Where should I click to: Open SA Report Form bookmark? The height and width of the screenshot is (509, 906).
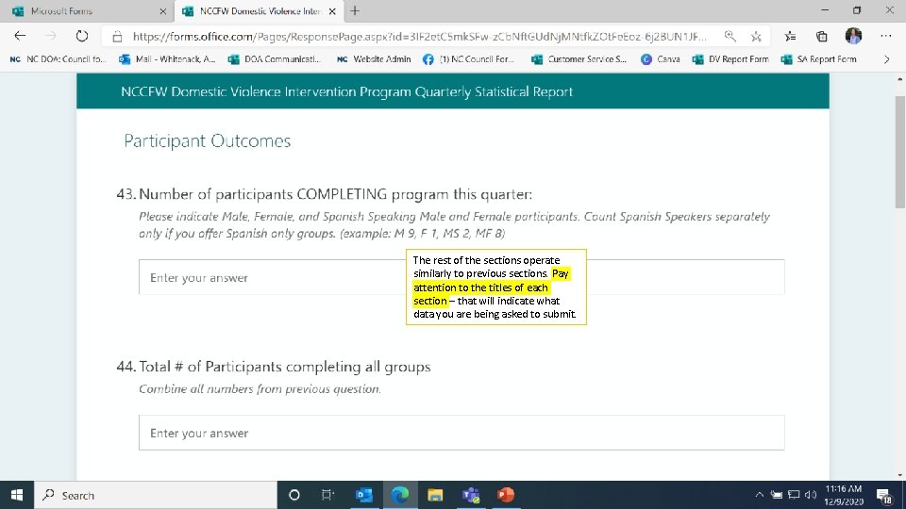pyautogui.click(x=818, y=58)
